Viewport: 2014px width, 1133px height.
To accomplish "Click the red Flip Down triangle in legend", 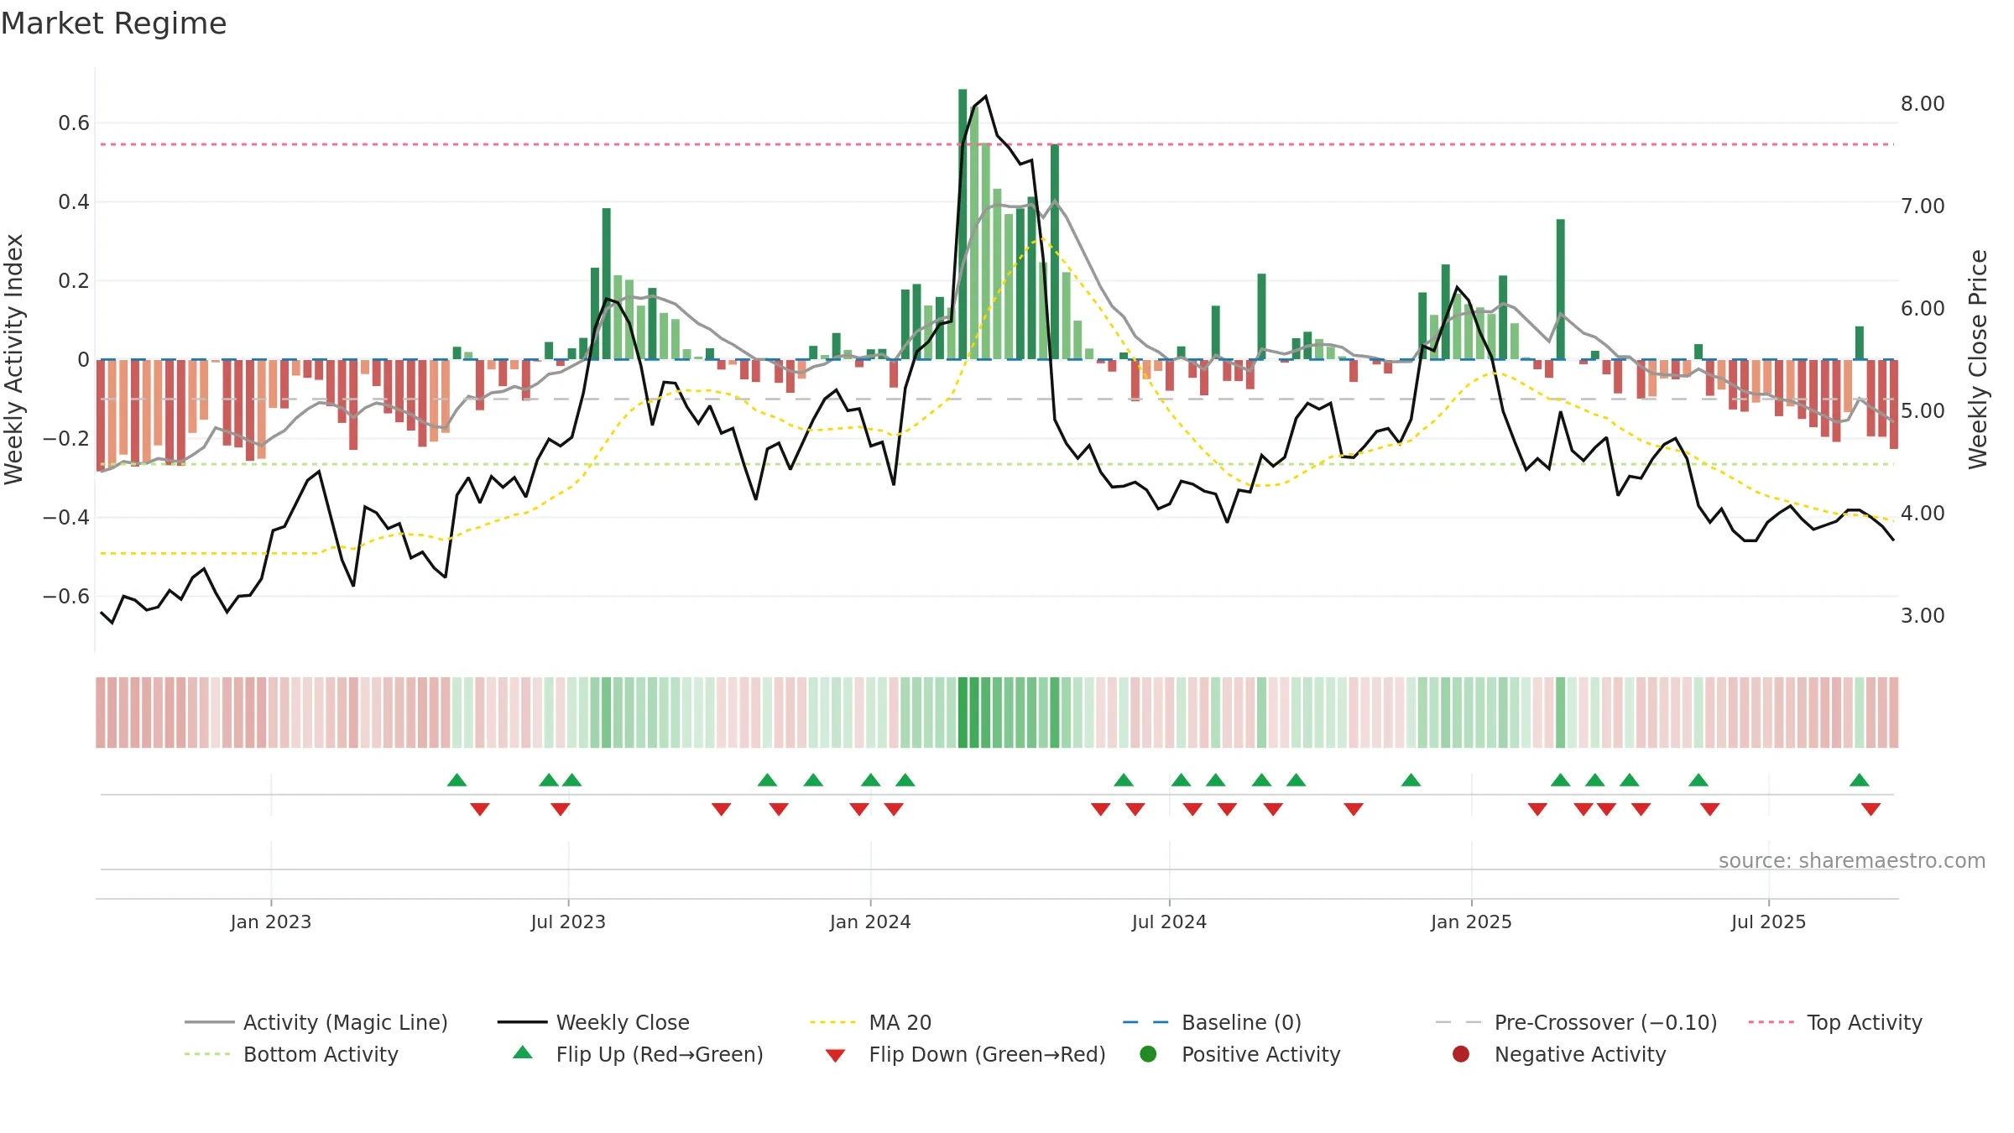I will (835, 1056).
